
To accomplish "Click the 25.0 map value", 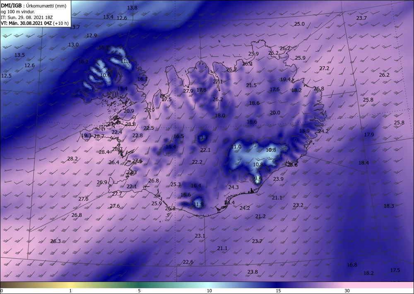I will click(x=299, y=24).
